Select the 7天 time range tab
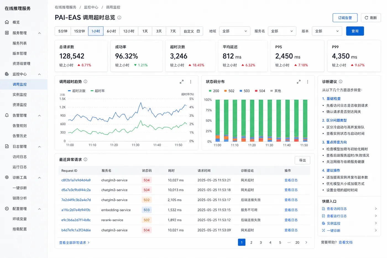 pos(173,31)
